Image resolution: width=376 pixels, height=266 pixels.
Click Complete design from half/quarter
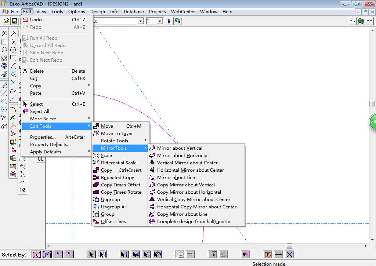pos(194,222)
